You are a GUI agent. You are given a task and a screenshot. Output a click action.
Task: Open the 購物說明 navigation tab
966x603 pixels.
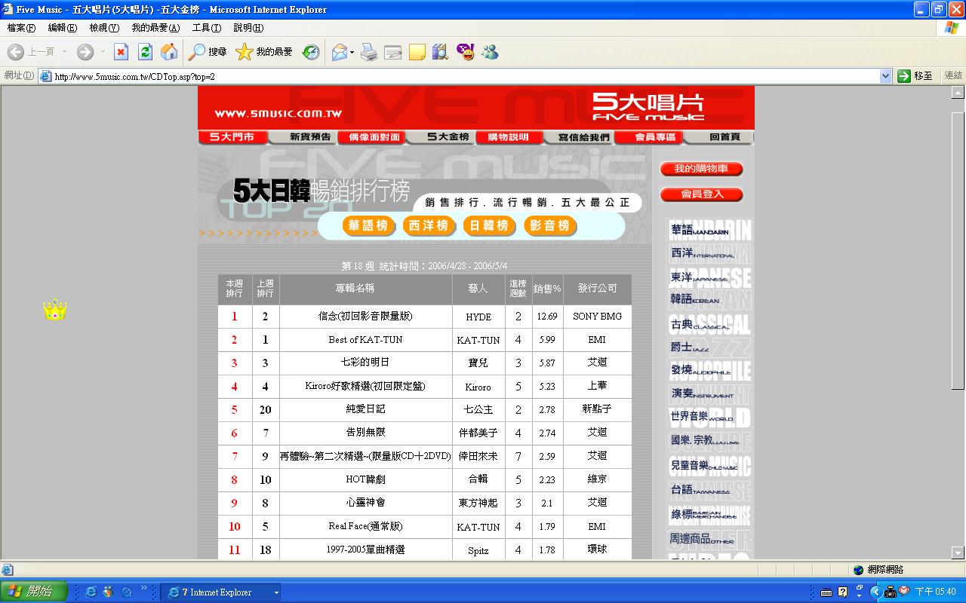point(509,137)
